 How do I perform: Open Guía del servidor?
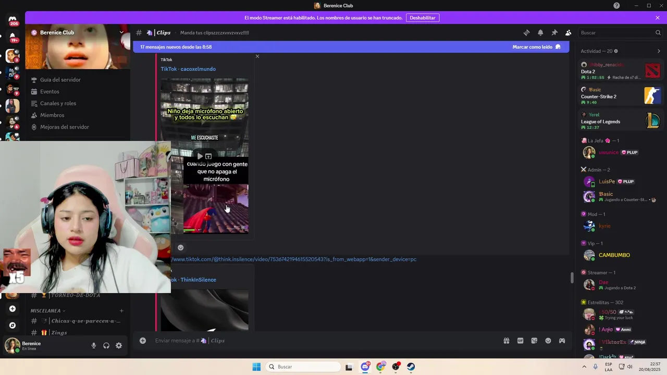(77, 80)
